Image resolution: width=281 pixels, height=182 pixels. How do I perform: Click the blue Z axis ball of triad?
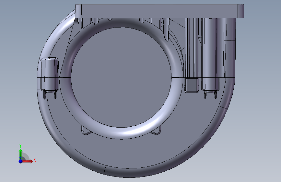coord(21,161)
